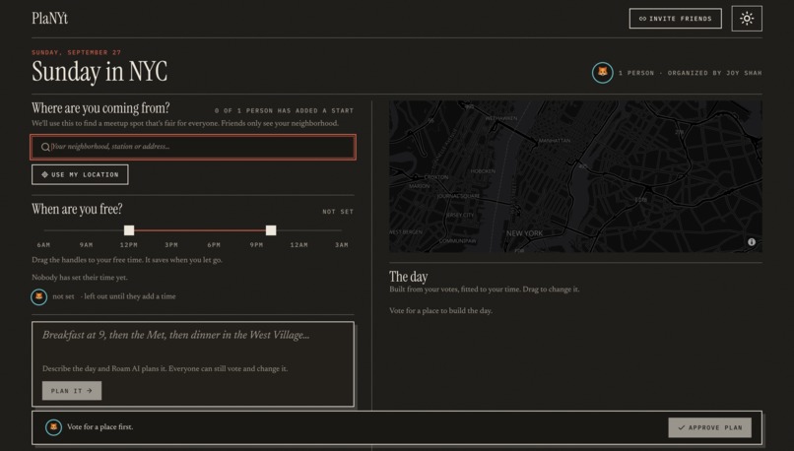Focus the neighborhood or address search field
794x451 pixels.
point(193,147)
